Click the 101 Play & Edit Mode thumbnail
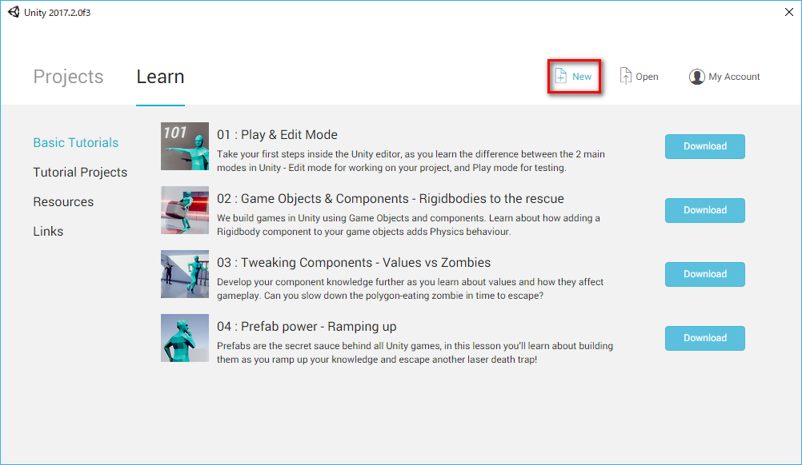The height and width of the screenshot is (465, 802). pyautogui.click(x=185, y=146)
